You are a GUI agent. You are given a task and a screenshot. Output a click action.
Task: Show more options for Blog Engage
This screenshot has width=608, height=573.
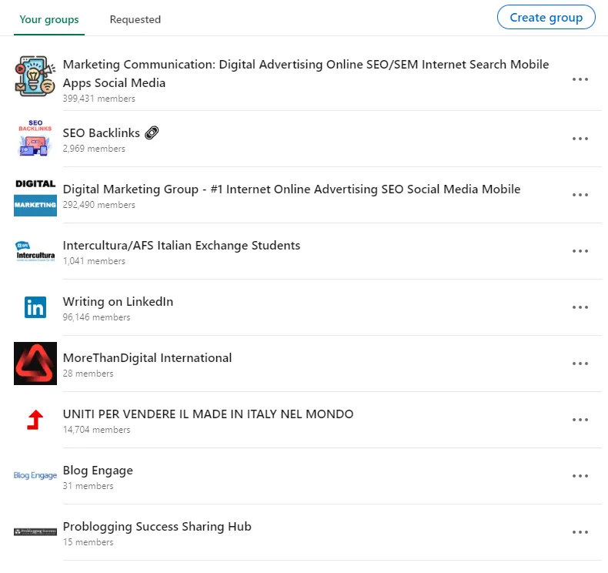pyautogui.click(x=580, y=476)
